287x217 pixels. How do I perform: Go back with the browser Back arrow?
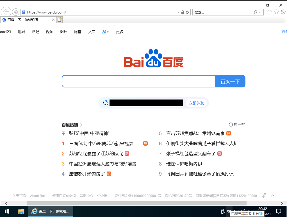tap(6, 12)
